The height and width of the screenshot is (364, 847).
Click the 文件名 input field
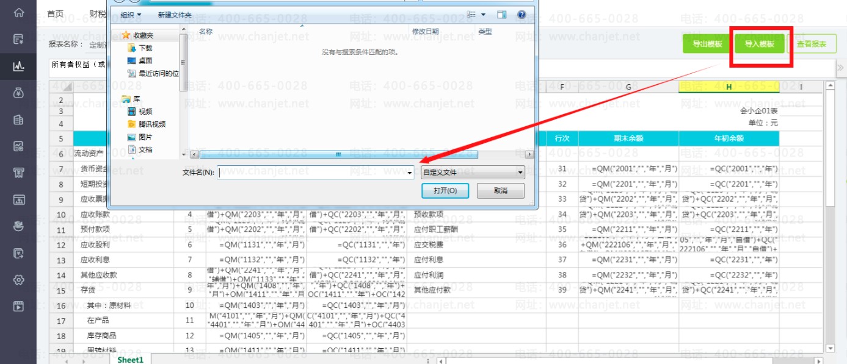point(312,173)
